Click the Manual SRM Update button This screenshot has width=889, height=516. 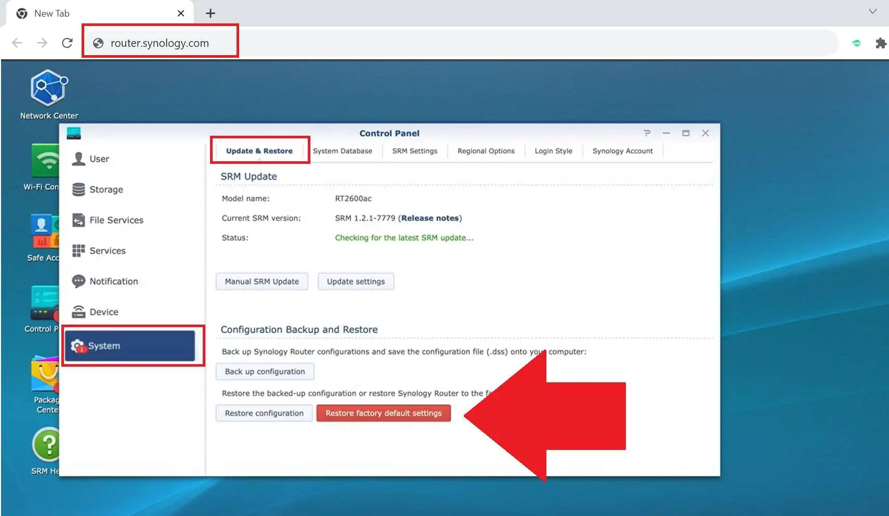(x=262, y=281)
